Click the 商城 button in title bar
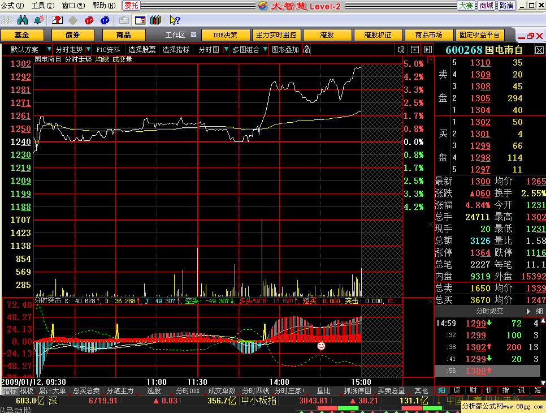The width and height of the screenshot is (546, 413). pos(486,6)
